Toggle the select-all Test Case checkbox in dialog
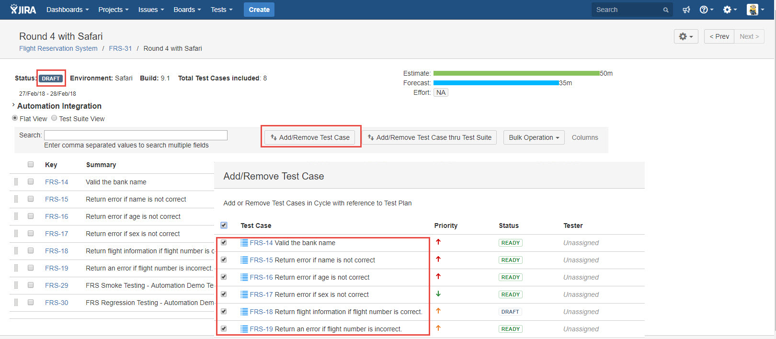Image resolution: width=776 pixels, height=339 pixels. coord(224,225)
